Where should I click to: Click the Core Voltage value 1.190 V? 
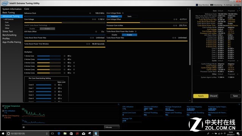[101, 19]
